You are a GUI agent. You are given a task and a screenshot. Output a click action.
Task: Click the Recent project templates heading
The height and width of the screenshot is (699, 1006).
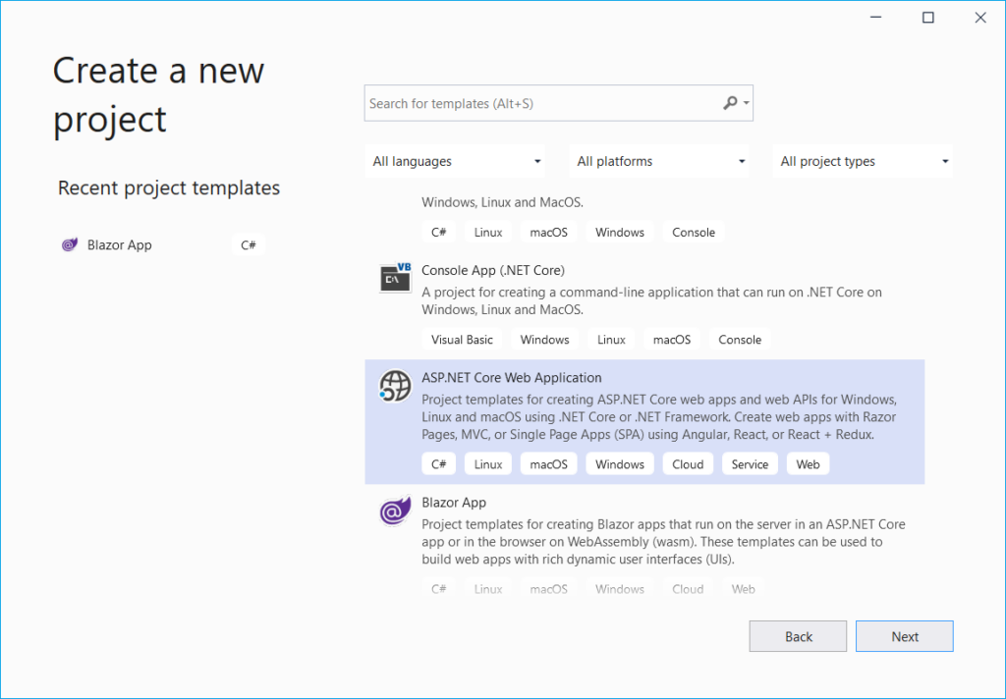tap(169, 188)
